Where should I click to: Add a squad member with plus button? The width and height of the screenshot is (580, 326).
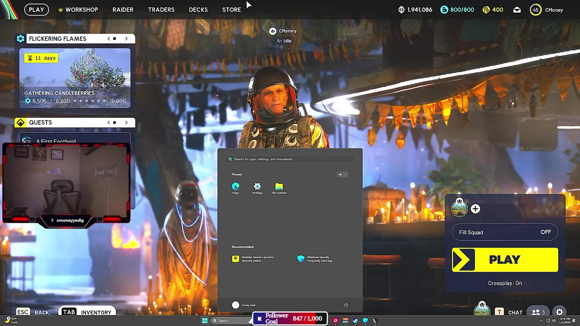click(475, 209)
